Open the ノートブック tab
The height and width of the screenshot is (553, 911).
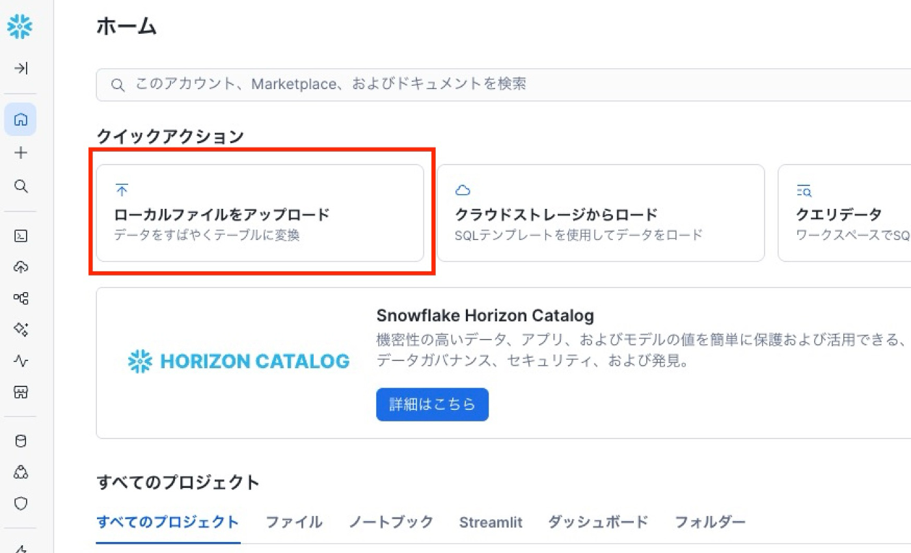(390, 522)
